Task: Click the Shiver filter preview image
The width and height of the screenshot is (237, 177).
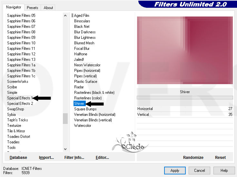Action: [x=185, y=50]
